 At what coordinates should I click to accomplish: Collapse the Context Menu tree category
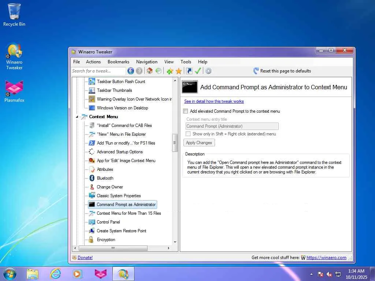point(77,117)
